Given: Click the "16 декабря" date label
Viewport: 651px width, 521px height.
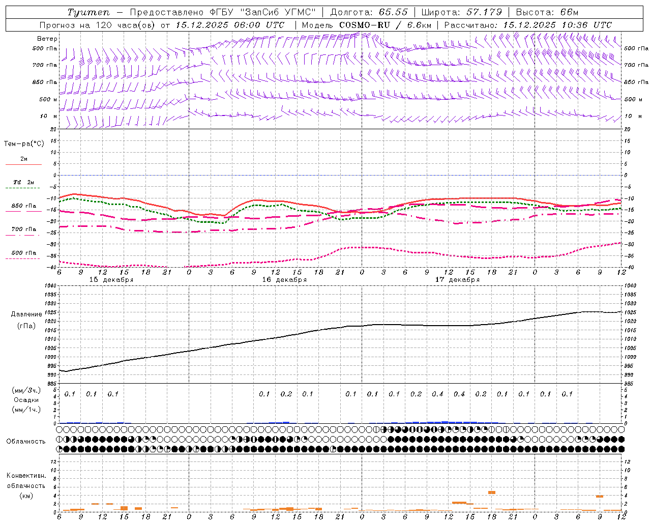Looking at the screenshot, I should click(284, 280).
